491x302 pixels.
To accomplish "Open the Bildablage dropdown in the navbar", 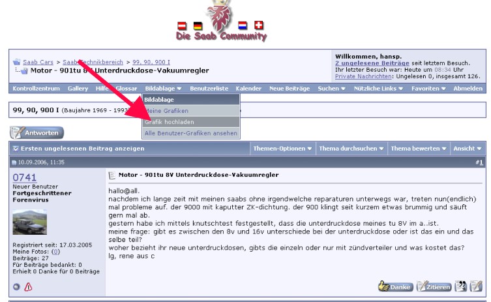I will [163, 89].
